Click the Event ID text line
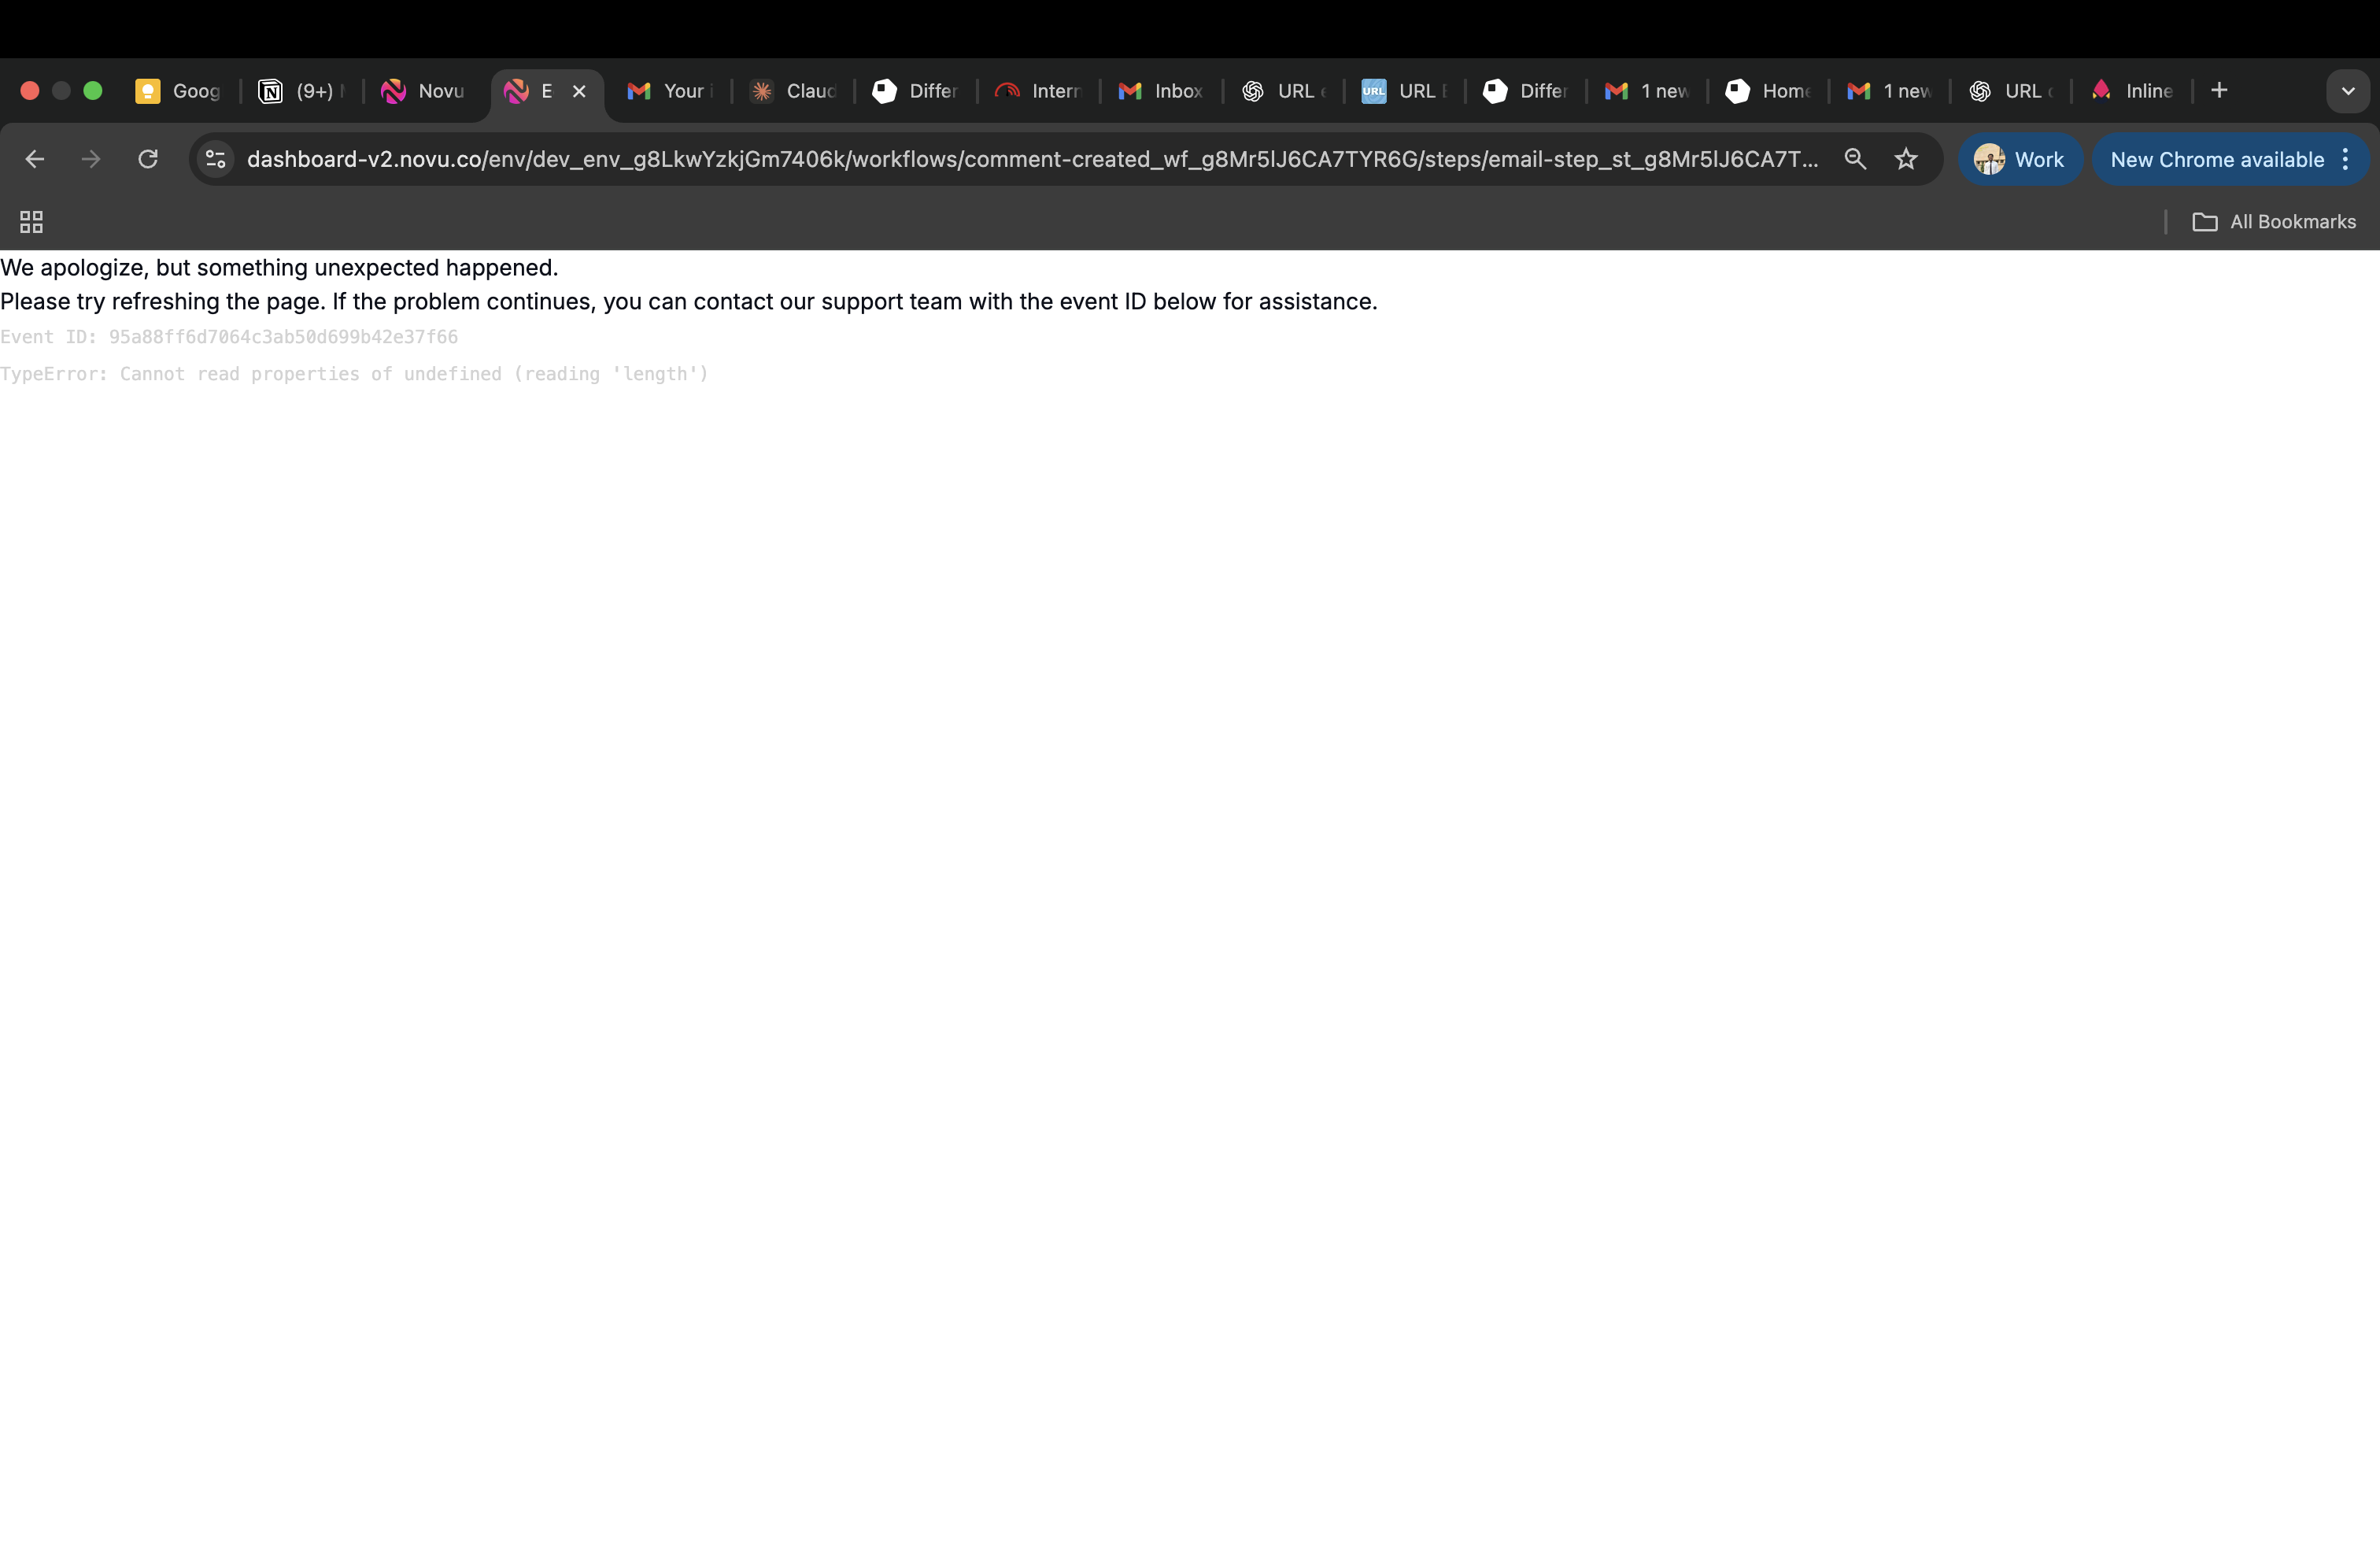 pyautogui.click(x=229, y=337)
